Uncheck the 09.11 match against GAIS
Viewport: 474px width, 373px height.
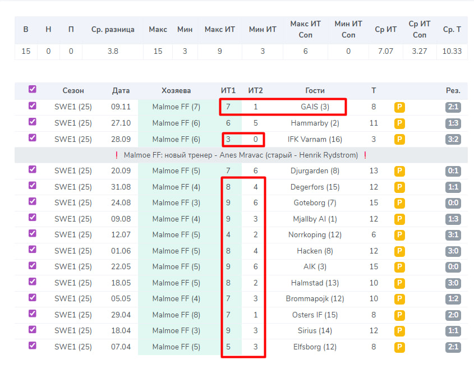coord(33,105)
